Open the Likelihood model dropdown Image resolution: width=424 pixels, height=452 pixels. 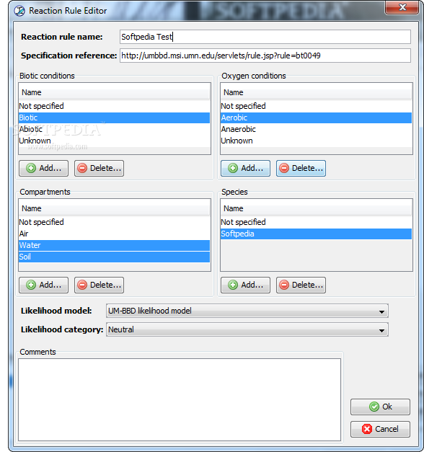[247, 311]
